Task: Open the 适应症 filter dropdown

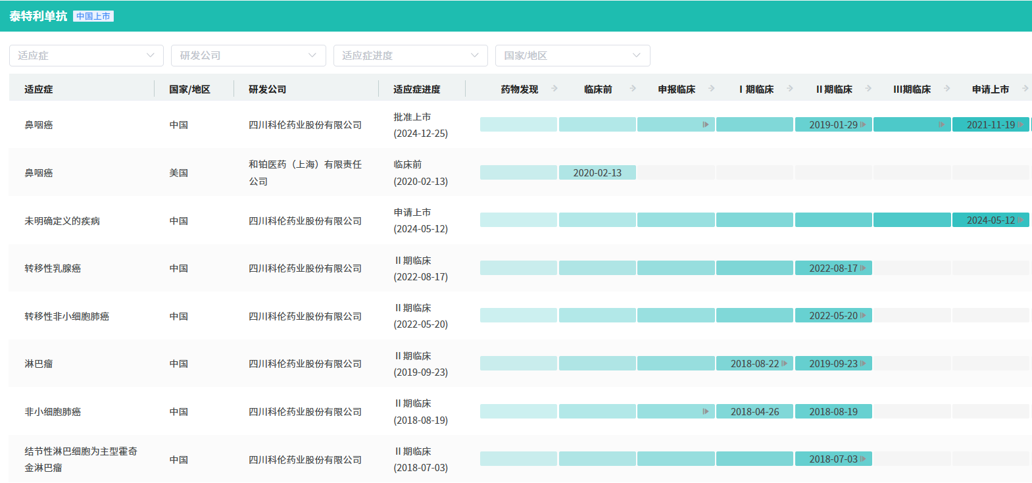Action: [86, 56]
